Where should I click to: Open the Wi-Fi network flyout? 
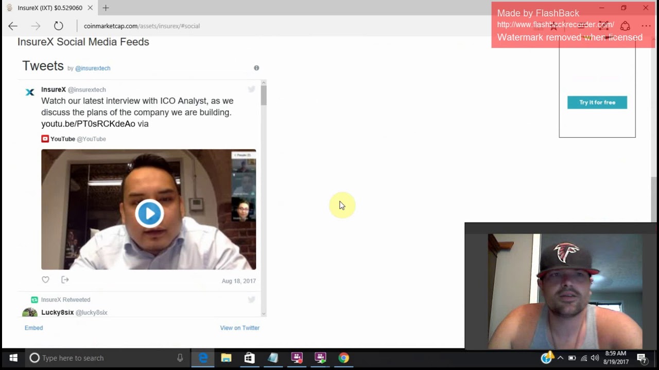point(584,358)
